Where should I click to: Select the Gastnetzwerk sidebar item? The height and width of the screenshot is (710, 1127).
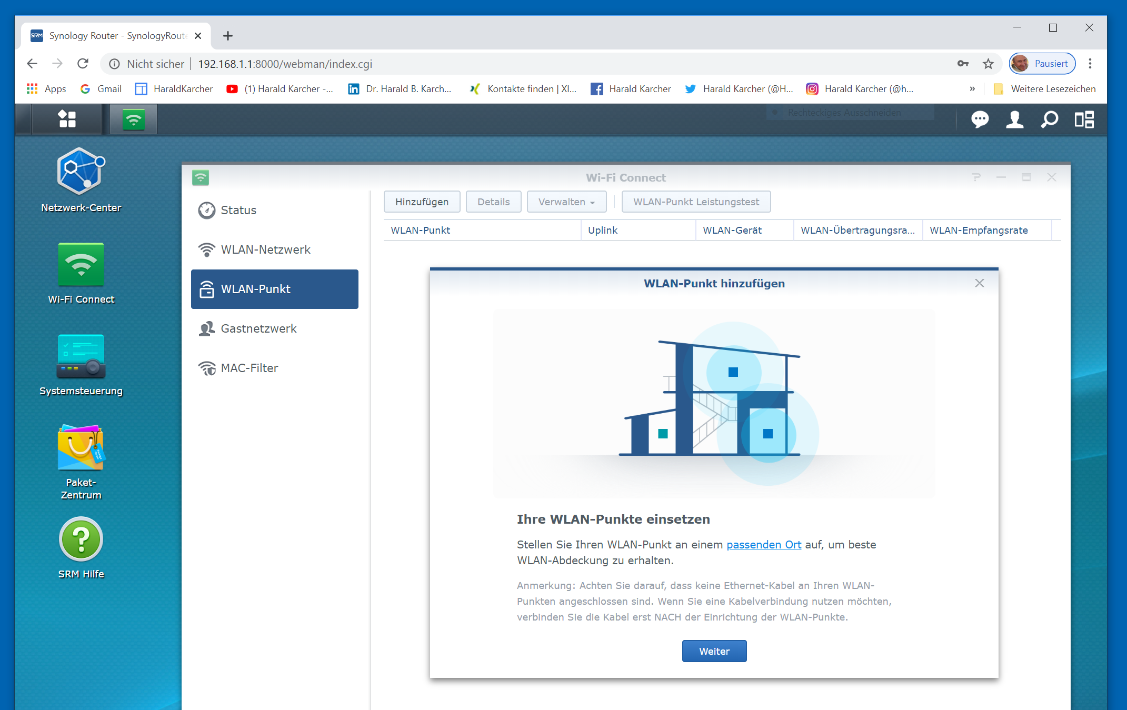pos(258,328)
